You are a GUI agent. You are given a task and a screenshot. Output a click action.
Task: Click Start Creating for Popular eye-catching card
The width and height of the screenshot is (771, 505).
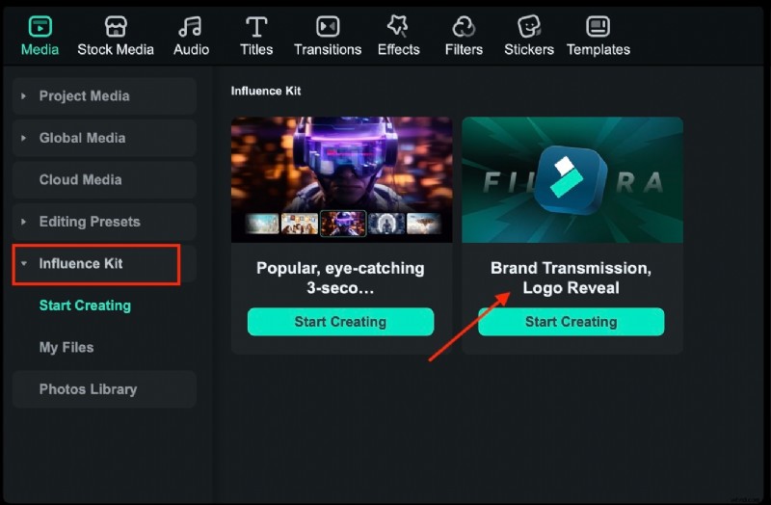pyautogui.click(x=340, y=322)
